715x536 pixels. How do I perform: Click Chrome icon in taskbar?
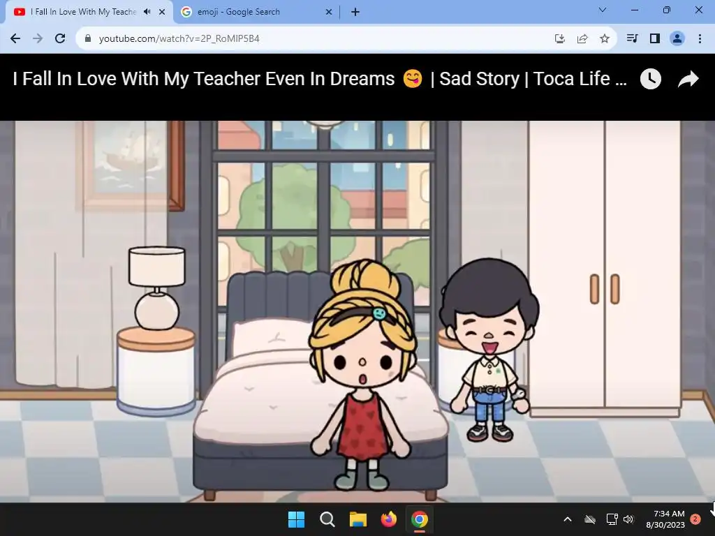[420, 519]
